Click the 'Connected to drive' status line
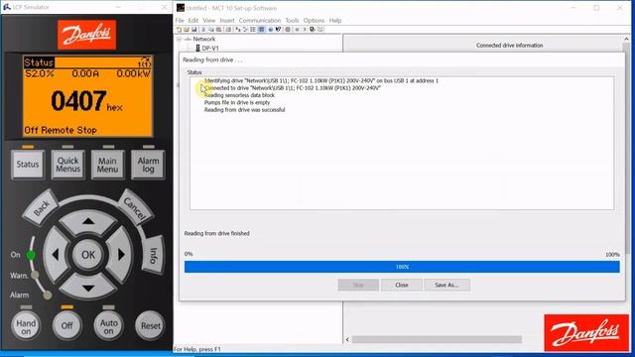The image size is (635, 357). (x=293, y=88)
